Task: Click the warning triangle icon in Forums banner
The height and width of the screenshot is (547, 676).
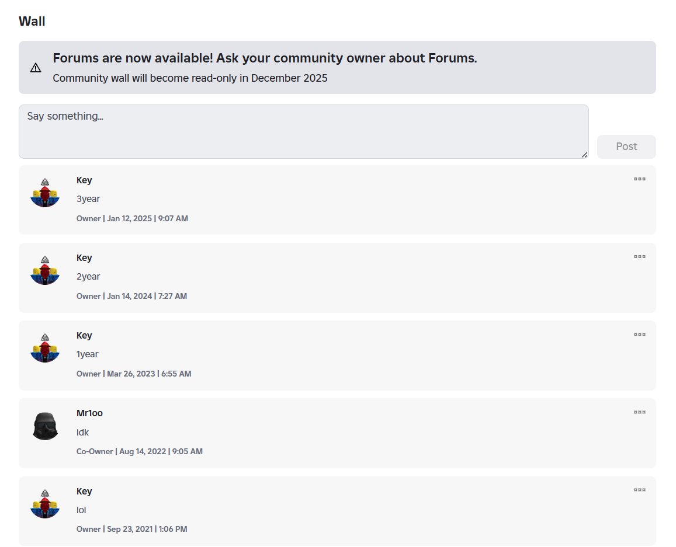Action: 36,68
